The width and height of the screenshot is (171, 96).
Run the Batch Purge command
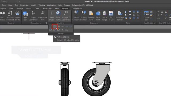pyautogui.click(x=104, y=16)
